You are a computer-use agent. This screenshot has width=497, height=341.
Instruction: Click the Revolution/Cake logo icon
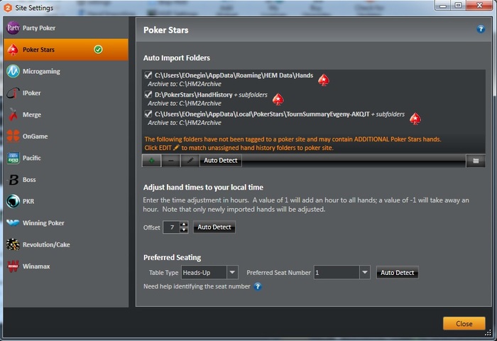pos(13,244)
